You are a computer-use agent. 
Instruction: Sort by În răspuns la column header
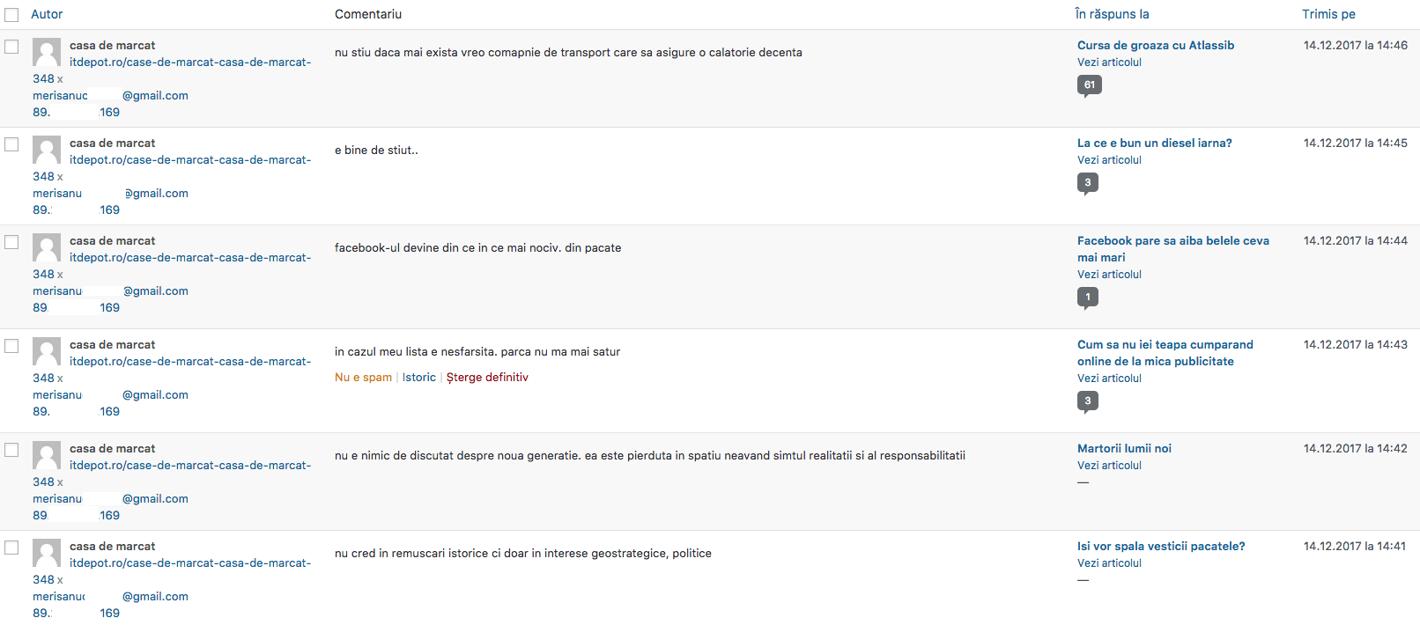coord(1112,14)
